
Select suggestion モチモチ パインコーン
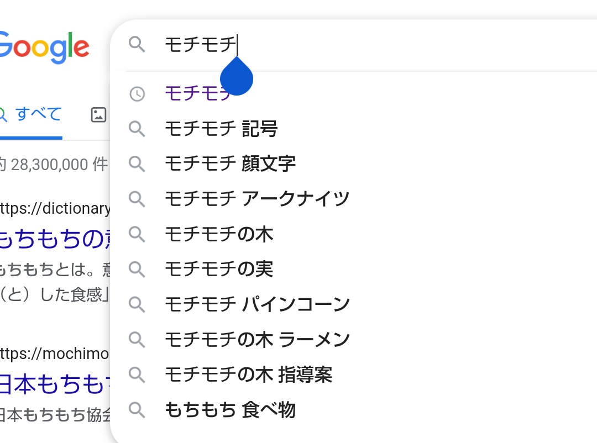(x=354, y=304)
